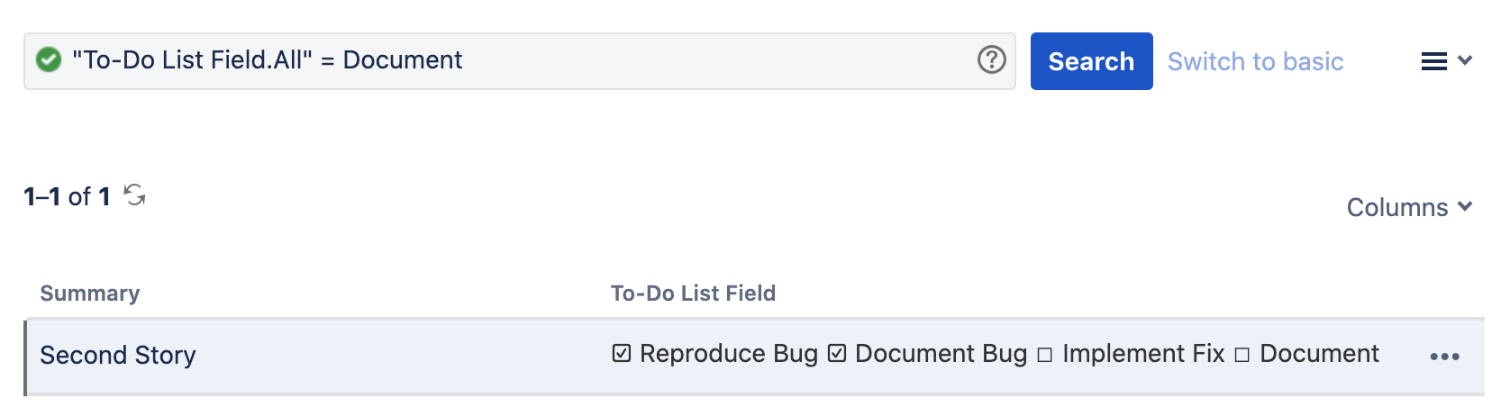The width and height of the screenshot is (1501, 416).
Task: Click the green valid-query checkmark icon
Action: (49, 60)
